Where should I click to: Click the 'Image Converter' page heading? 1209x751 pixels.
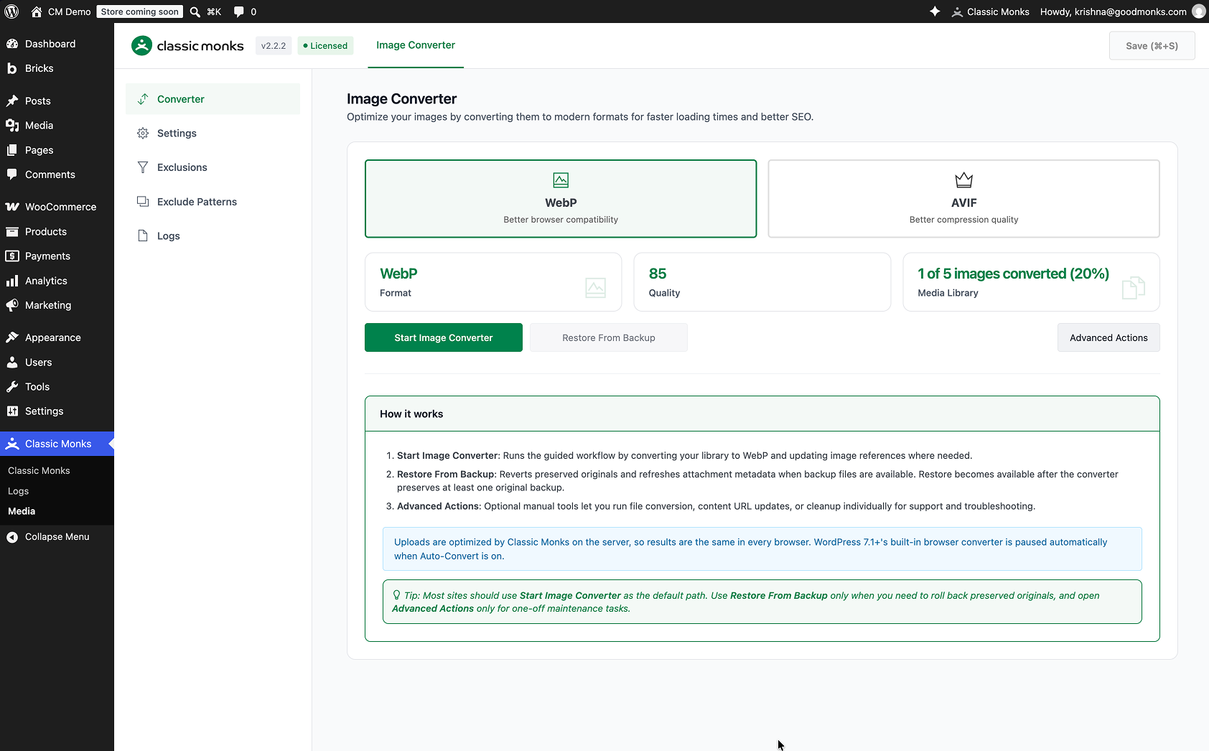(x=402, y=99)
